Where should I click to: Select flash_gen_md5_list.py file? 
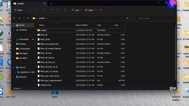coord(81,76)
